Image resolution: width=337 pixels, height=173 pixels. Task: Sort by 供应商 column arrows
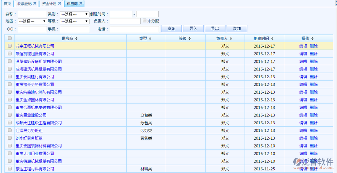click(x=76, y=38)
